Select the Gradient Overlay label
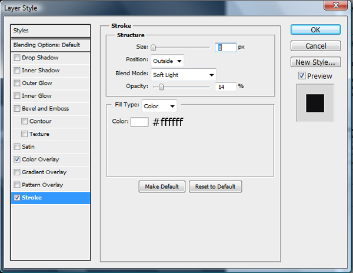This screenshot has height=273, width=353. 44,172
